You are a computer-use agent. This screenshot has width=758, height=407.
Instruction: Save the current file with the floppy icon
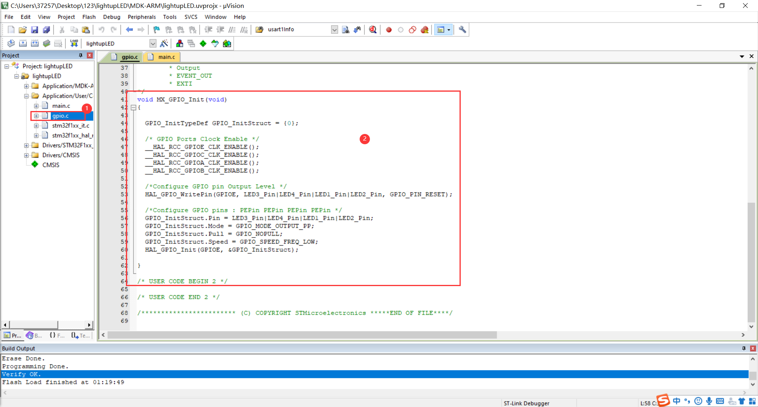point(35,30)
